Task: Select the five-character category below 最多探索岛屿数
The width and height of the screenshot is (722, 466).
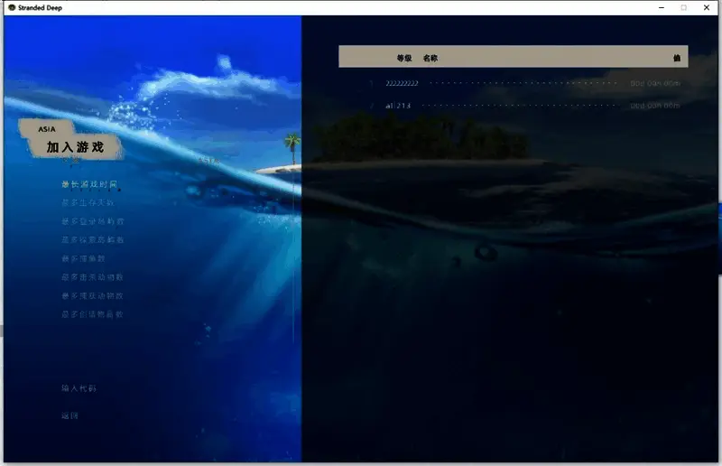Action: (84, 259)
